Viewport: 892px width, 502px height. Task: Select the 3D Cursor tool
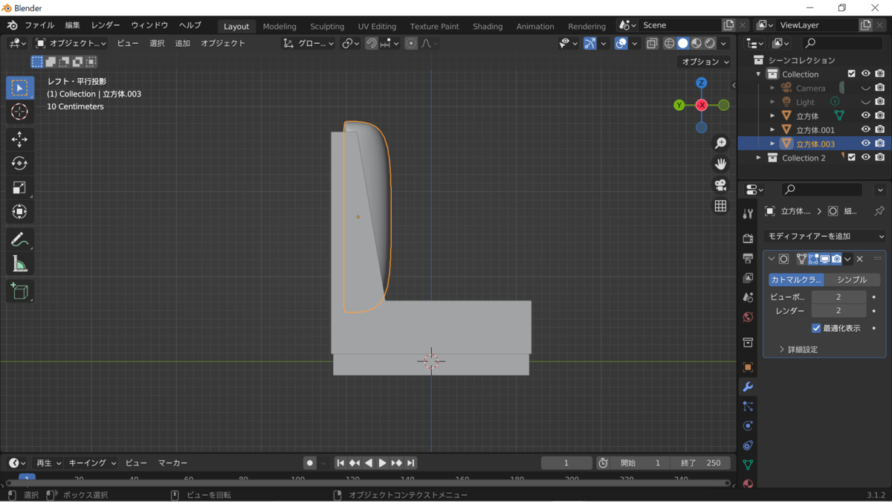click(19, 112)
